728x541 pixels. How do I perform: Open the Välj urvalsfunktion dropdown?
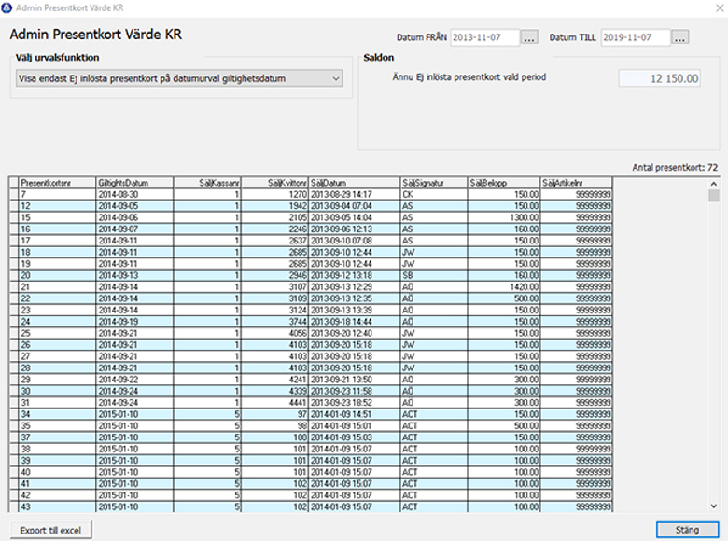[179, 78]
